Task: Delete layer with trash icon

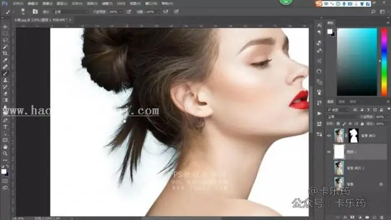Action: coord(382,217)
